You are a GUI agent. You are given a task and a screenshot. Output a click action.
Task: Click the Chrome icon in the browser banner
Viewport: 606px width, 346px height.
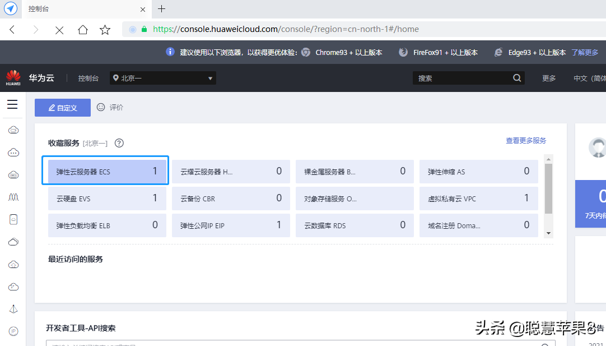pyautogui.click(x=306, y=52)
